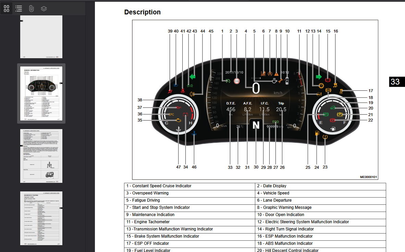Show the document outline list icon
The width and height of the screenshot is (405, 252).
pyautogui.click(x=19, y=9)
